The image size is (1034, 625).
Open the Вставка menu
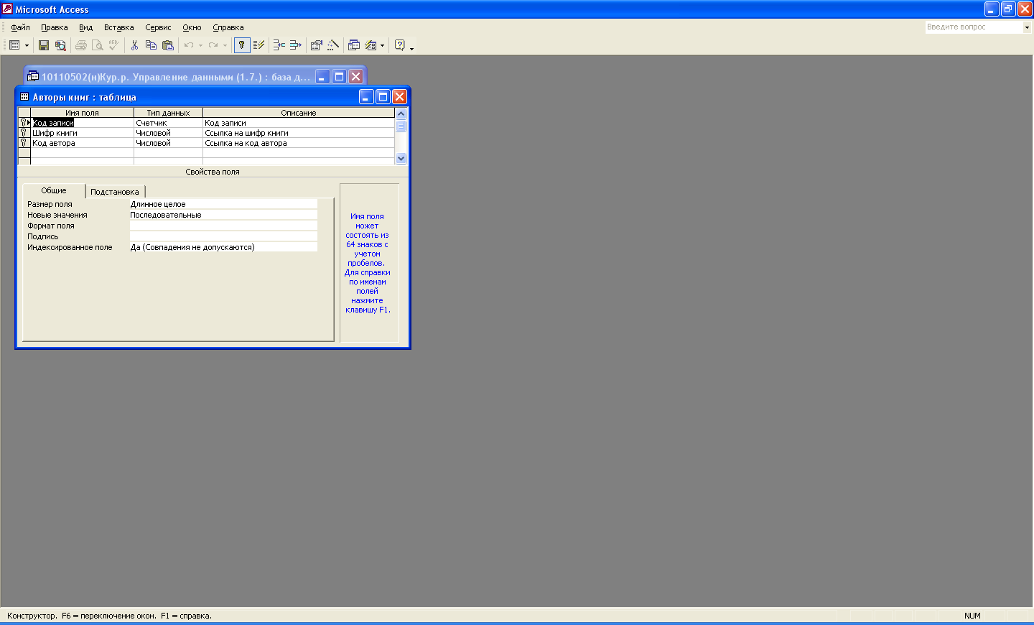click(x=118, y=27)
